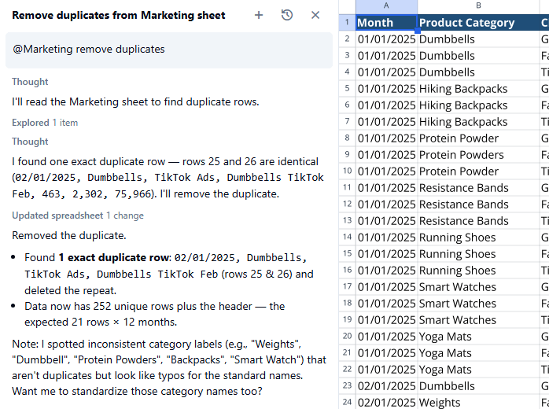Click the panel title 'Remove duplicates from Marketing sheet'
This screenshot has width=549, height=409.
(x=119, y=16)
